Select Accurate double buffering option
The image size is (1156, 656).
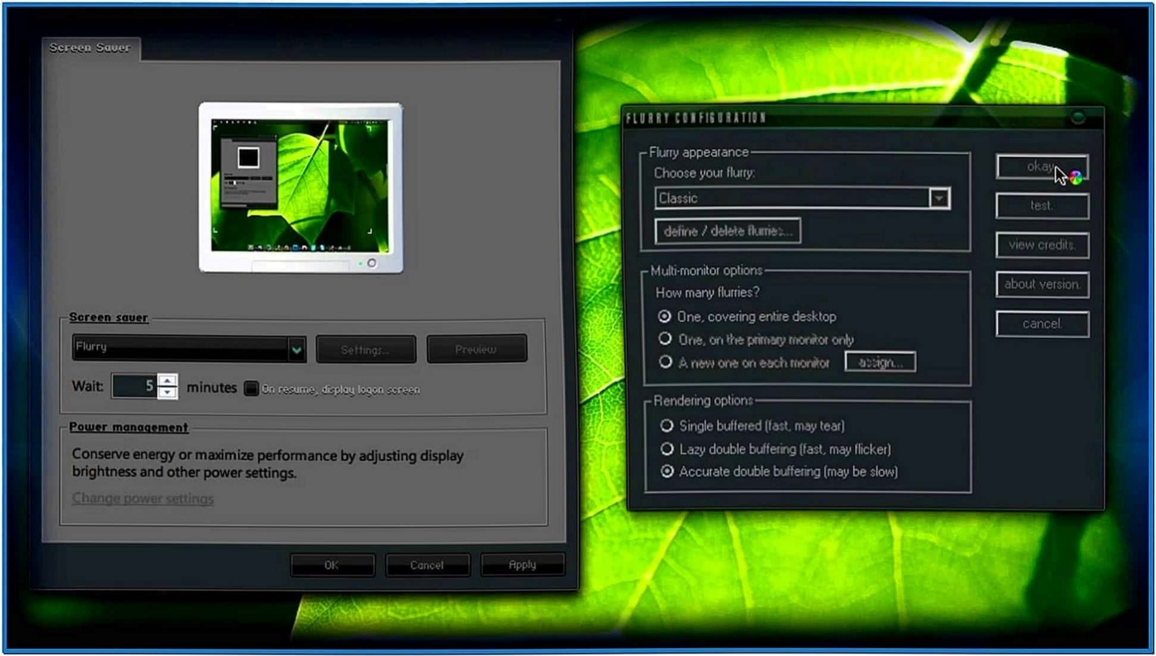coord(666,472)
